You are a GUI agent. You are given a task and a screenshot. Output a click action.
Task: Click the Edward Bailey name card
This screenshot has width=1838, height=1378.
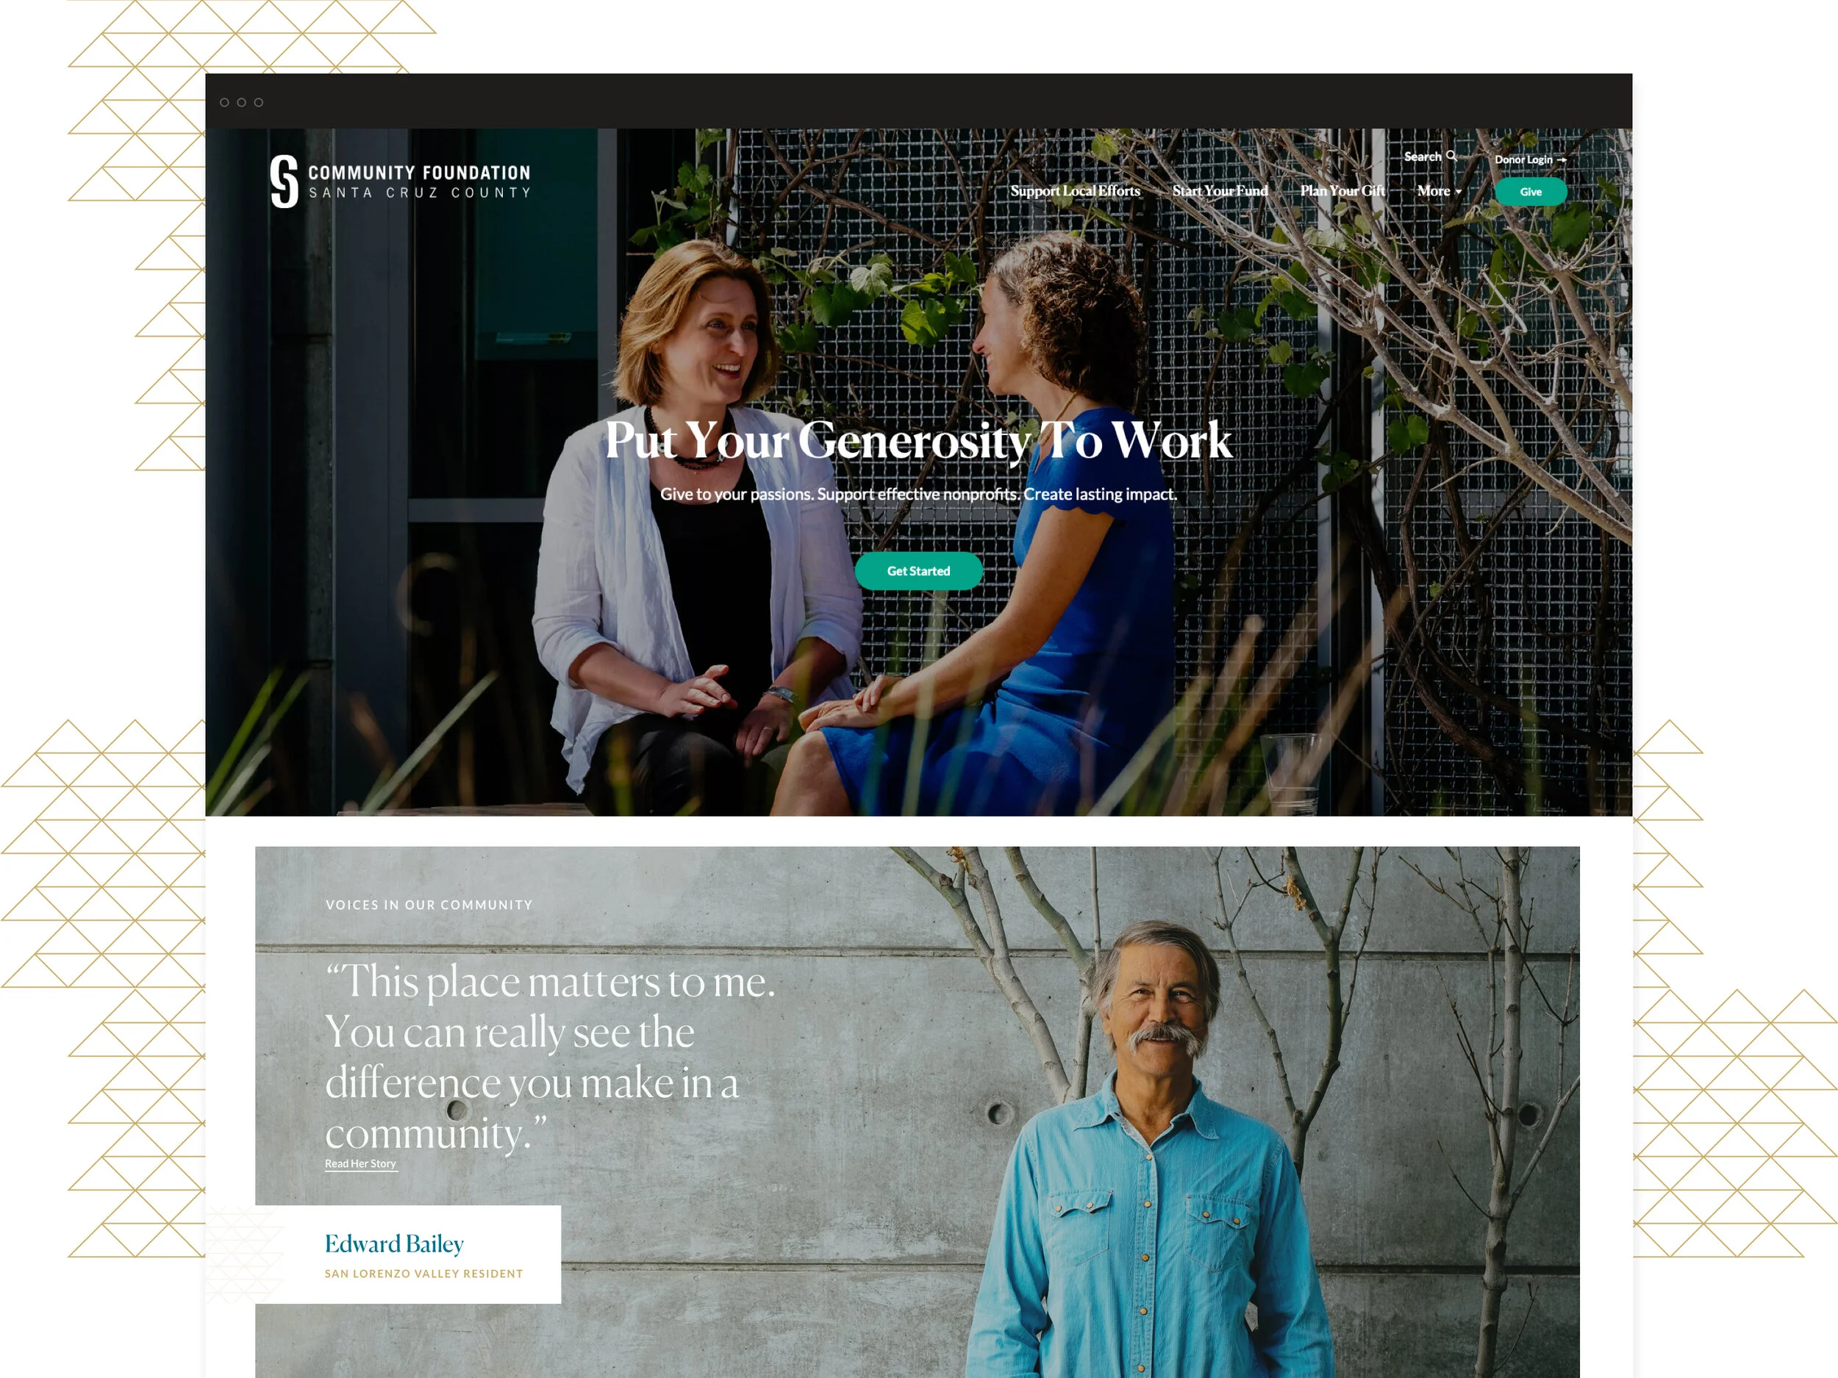click(408, 1255)
